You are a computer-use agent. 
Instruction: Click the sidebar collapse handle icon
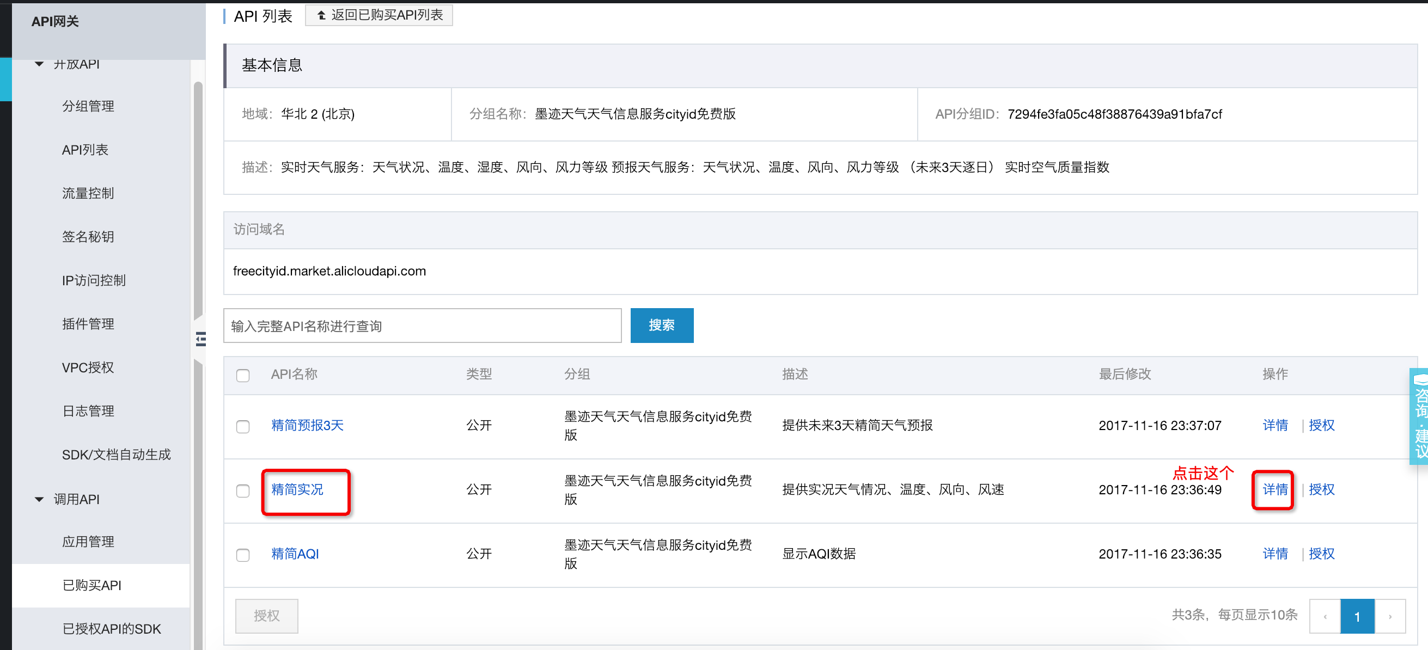click(x=200, y=339)
